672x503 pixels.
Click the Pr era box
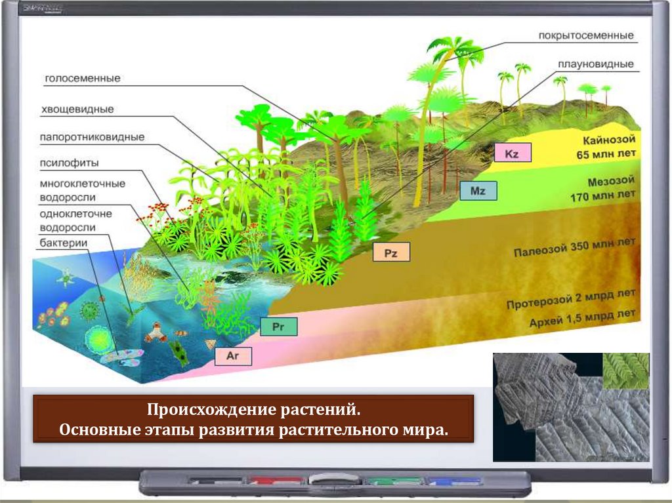click(278, 327)
